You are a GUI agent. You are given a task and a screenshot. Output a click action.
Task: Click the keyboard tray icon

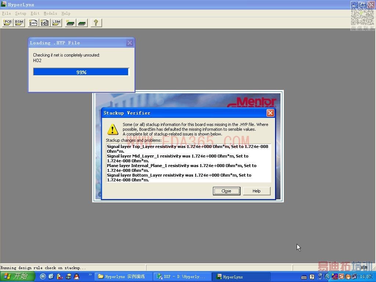[304, 277]
